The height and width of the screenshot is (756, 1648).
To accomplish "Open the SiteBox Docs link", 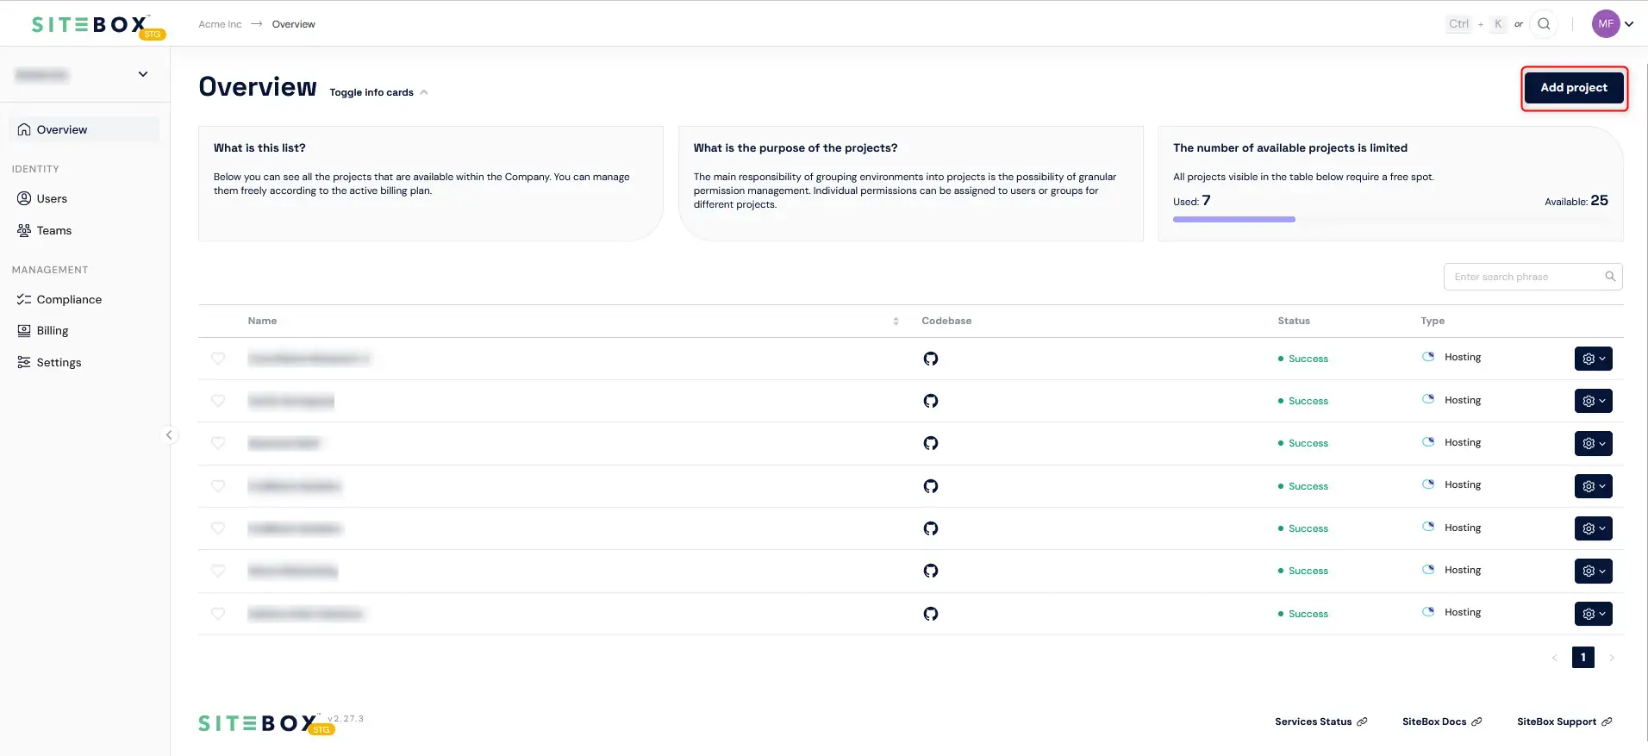I will coord(1442,722).
